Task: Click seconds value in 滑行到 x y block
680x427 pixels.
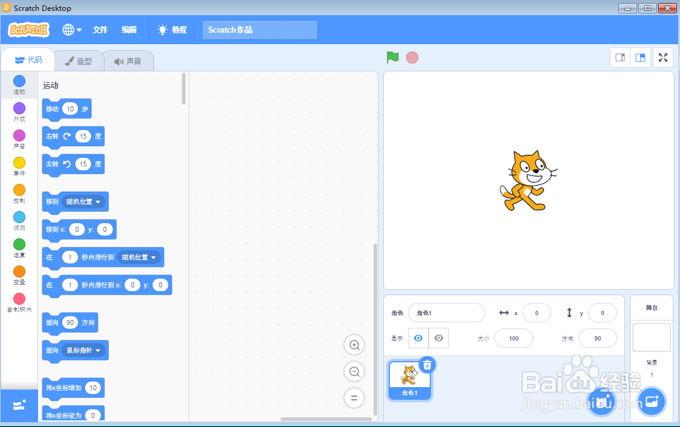Action: pos(70,285)
